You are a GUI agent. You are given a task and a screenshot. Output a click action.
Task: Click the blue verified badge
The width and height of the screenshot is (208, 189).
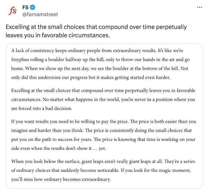click(33, 7)
